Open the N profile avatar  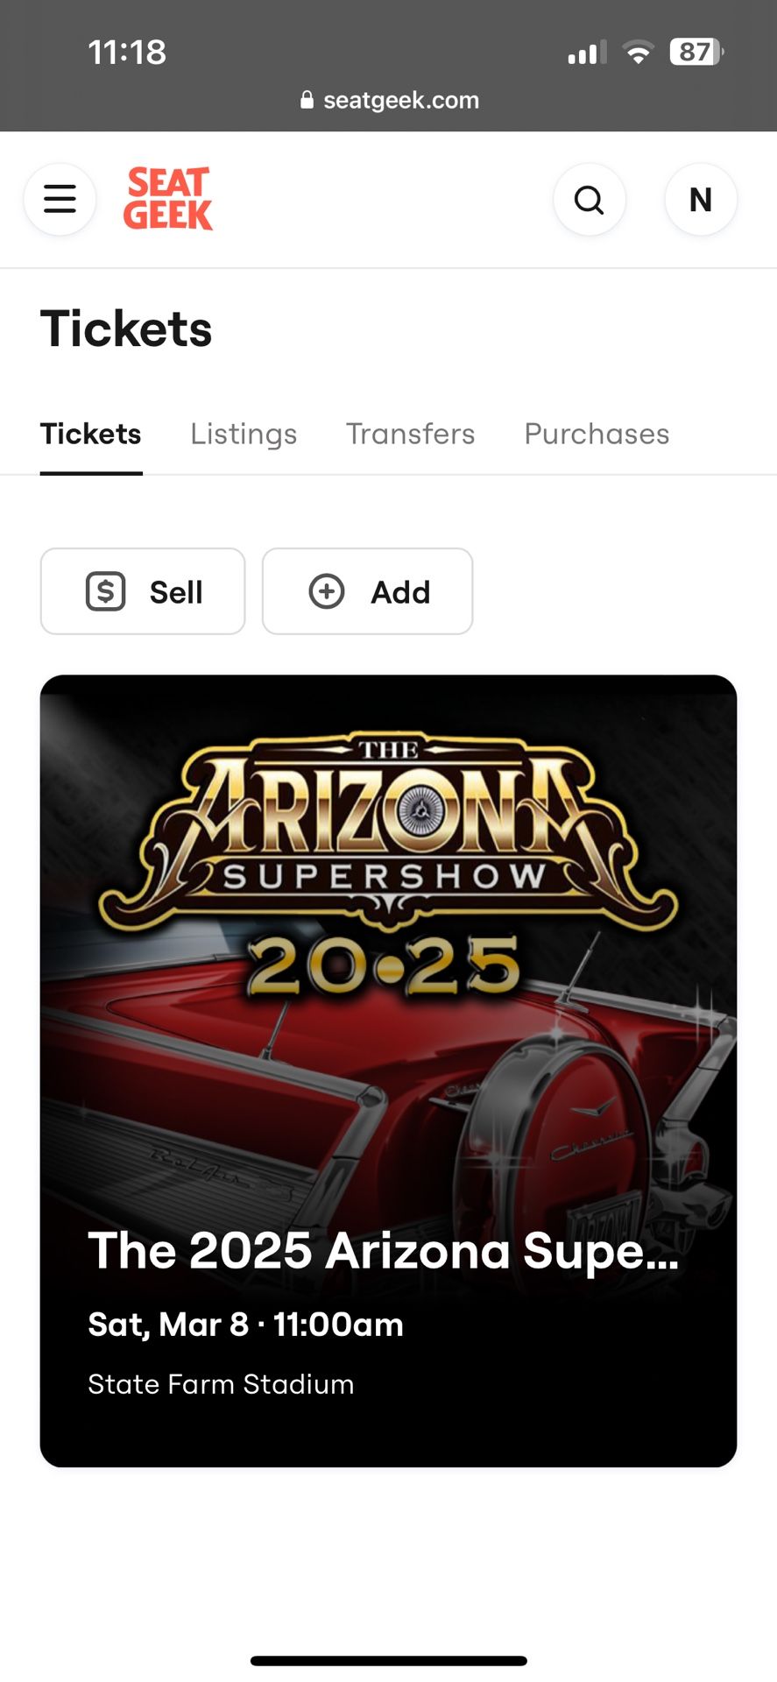(x=701, y=200)
